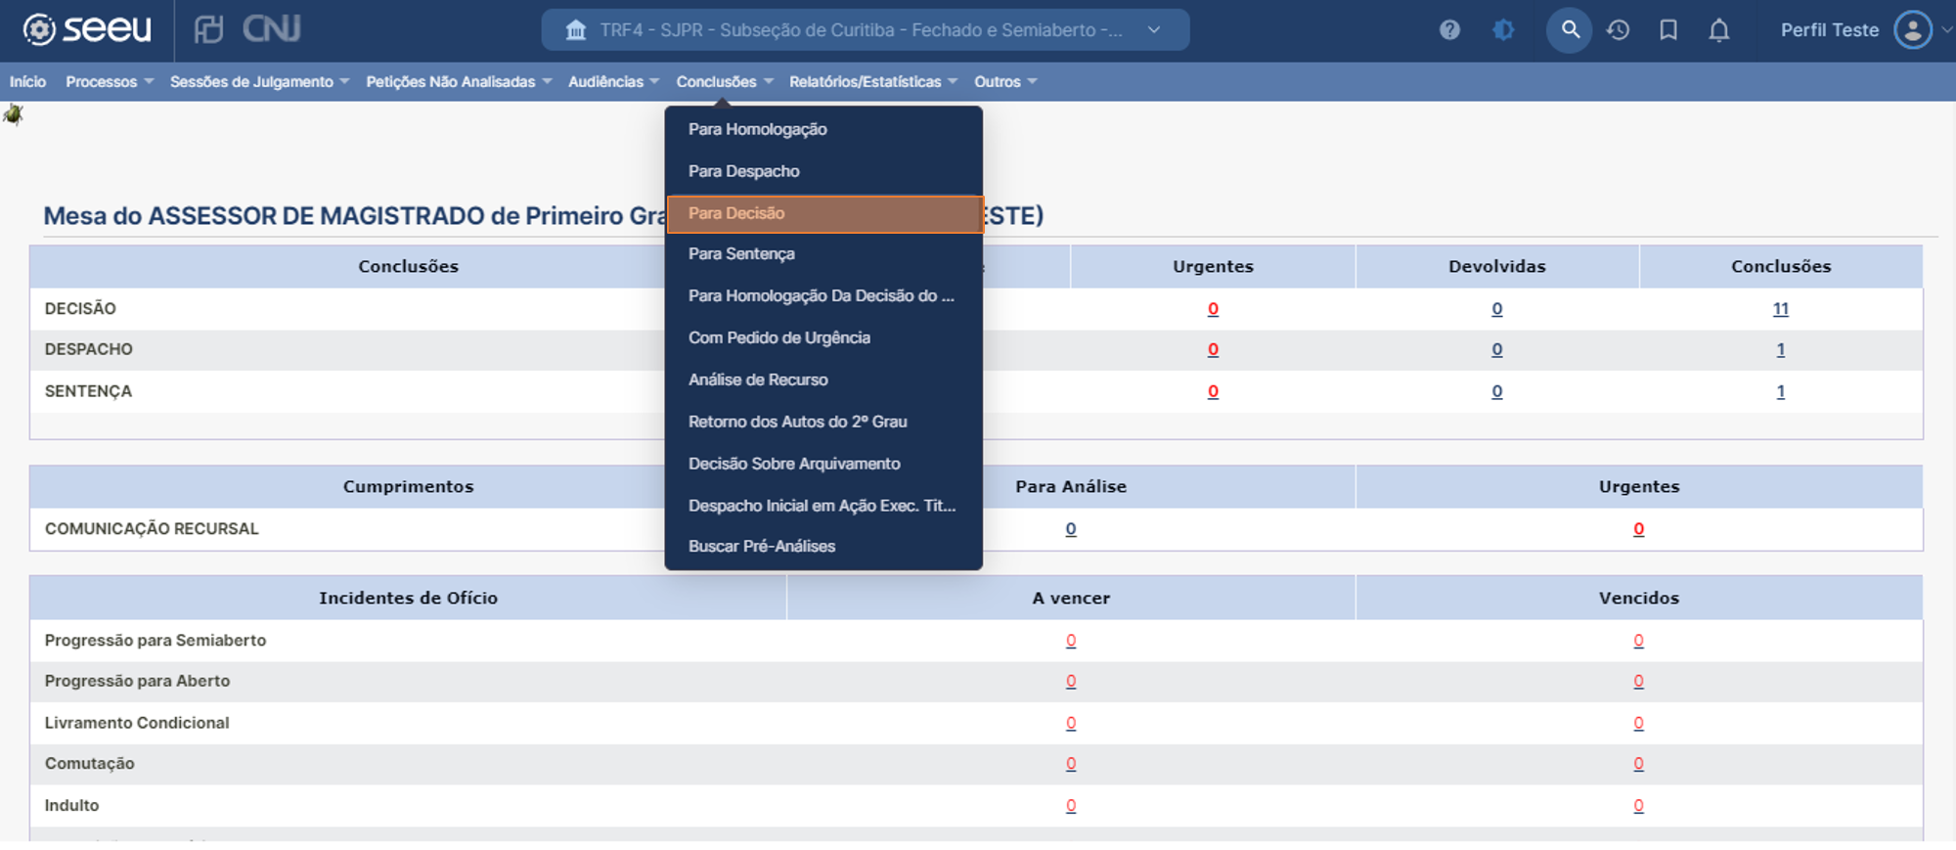The image size is (1956, 850).
Task: Open Livramento Condicional vencidos count
Action: point(1638,723)
